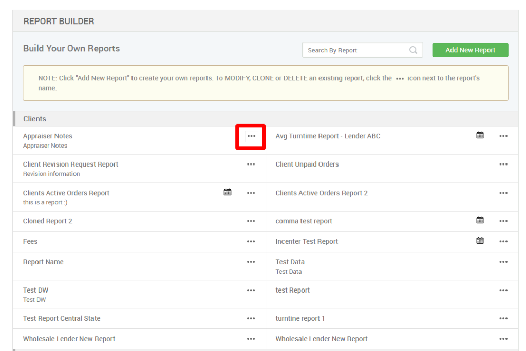Open the calendar icon for Incenter Test Report
526x351 pixels.
pyautogui.click(x=480, y=240)
